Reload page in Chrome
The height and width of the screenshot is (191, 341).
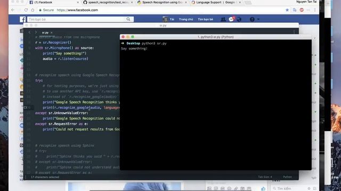26,10
